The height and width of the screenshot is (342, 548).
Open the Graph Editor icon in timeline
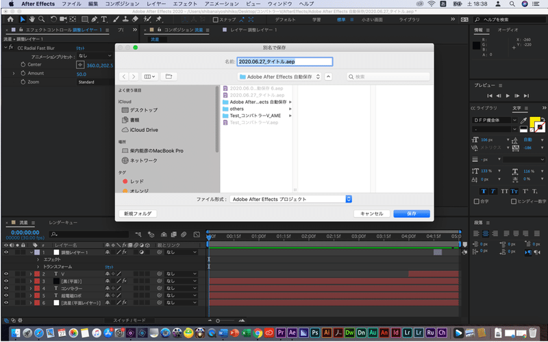(197, 235)
